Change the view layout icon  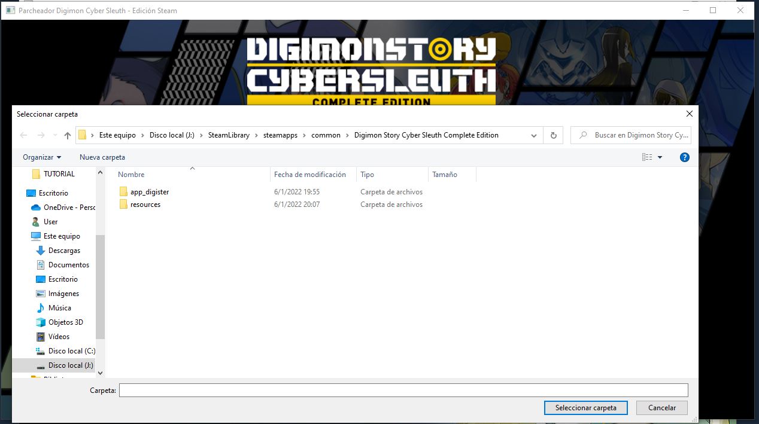[x=647, y=157]
